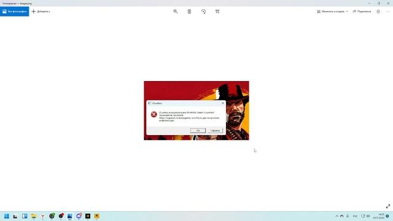Open the black square taskbar app icon

(88, 216)
